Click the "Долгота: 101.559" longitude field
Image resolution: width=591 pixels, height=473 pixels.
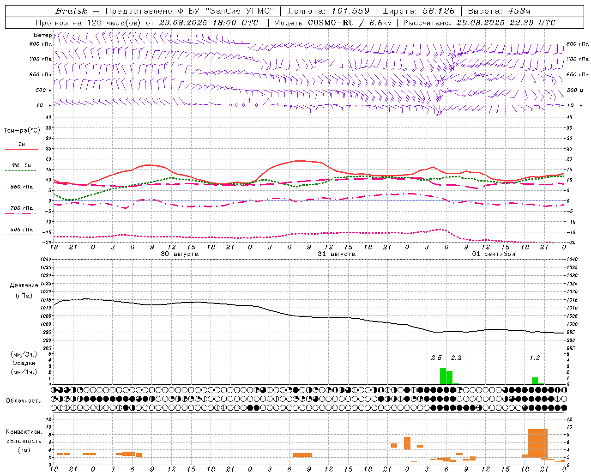point(329,11)
